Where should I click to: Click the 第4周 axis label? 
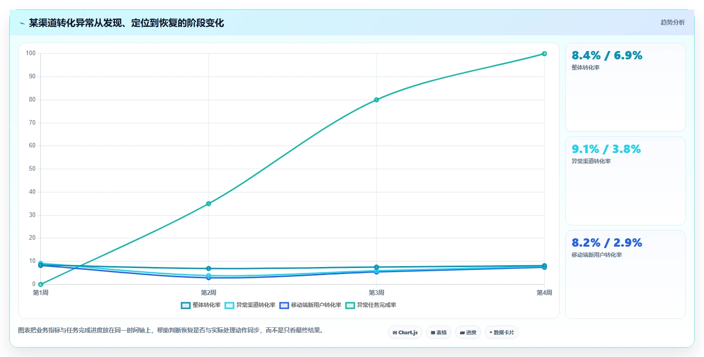click(x=544, y=293)
